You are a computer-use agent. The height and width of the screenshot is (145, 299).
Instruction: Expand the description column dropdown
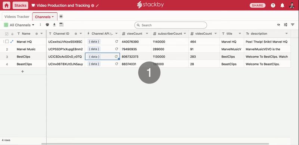[x=286, y=34]
